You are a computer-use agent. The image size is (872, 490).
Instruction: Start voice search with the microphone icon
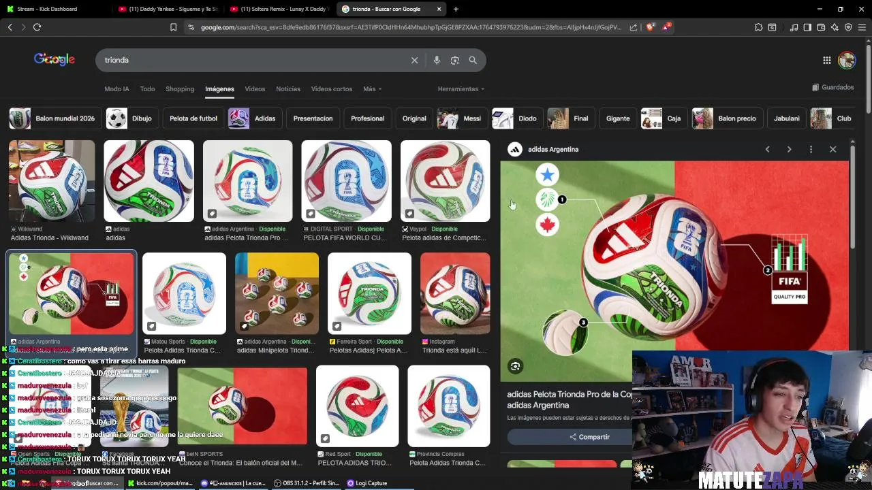click(437, 60)
